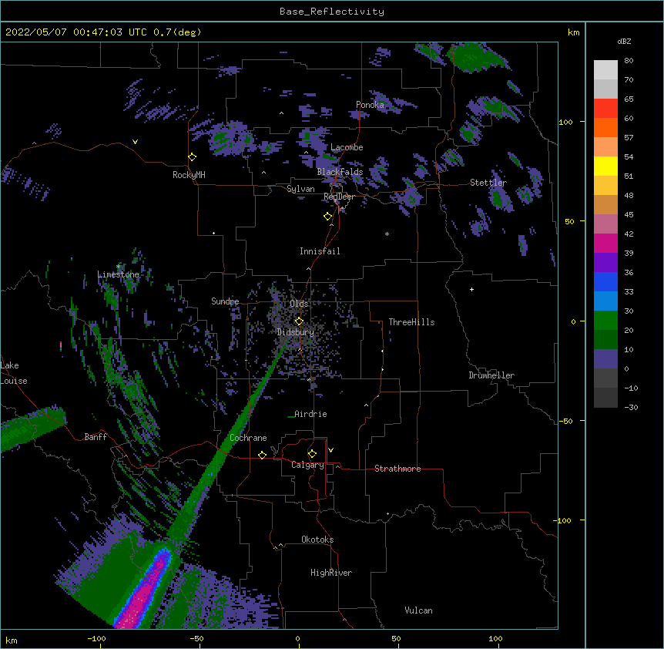This screenshot has width=664, height=649.
Task: Click the Sylvan label
Action: tap(300, 189)
